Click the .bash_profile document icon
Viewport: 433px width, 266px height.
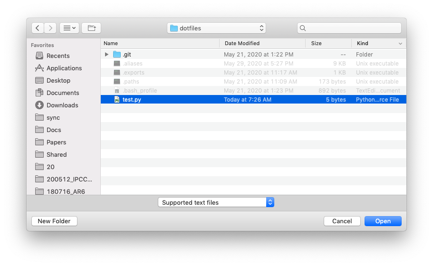[117, 91]
